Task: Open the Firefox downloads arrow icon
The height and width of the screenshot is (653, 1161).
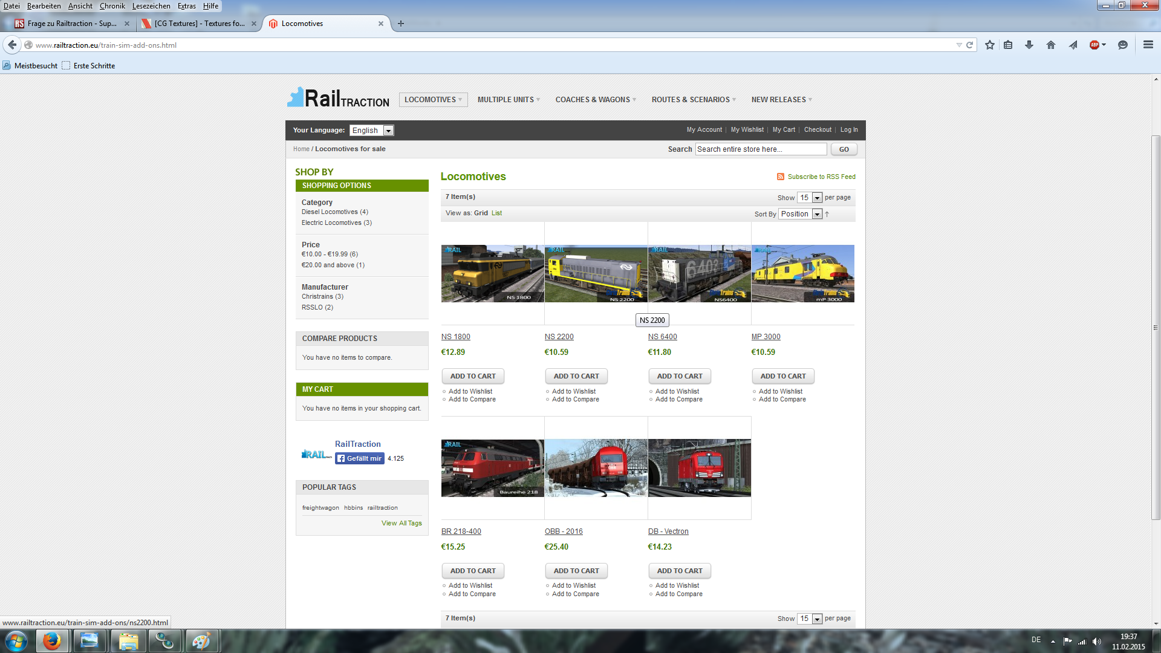Action: click(1029, 45)
